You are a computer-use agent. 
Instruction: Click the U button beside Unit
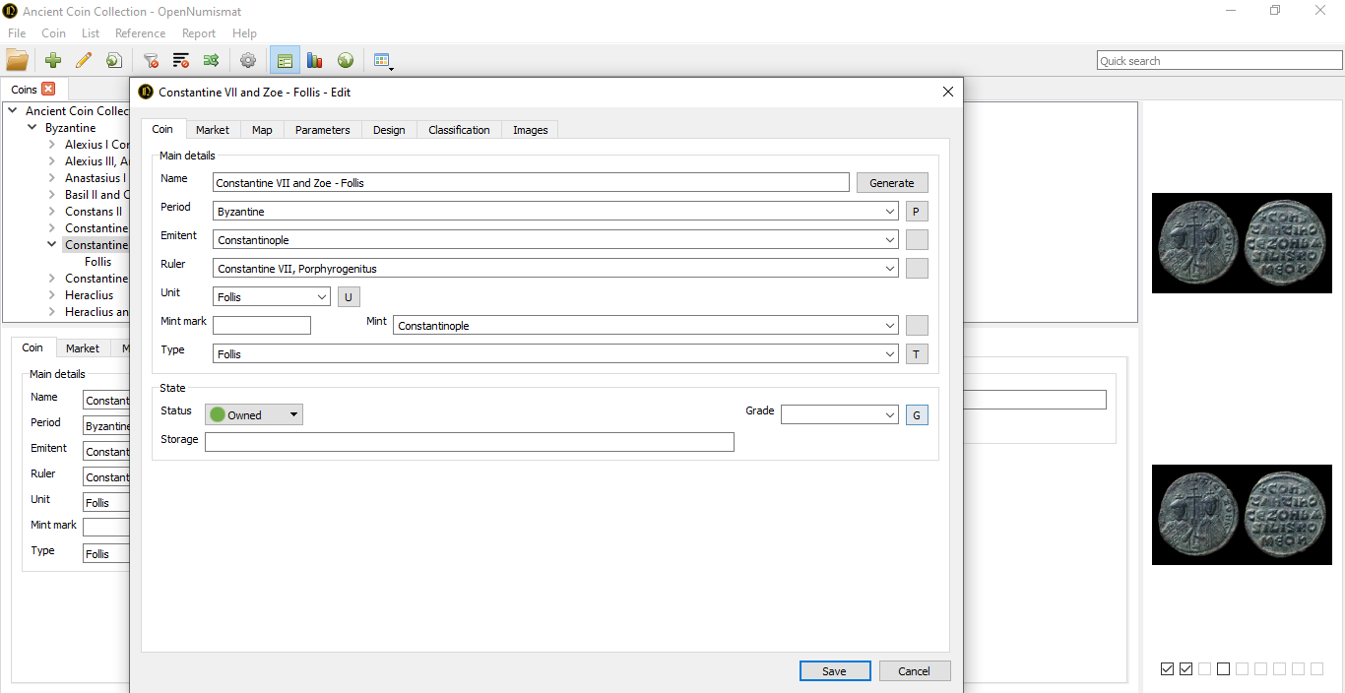(x=349, y=297)
